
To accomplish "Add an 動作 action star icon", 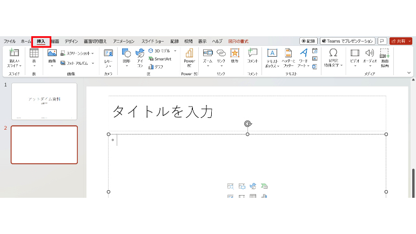I will (x=235, y=53).
